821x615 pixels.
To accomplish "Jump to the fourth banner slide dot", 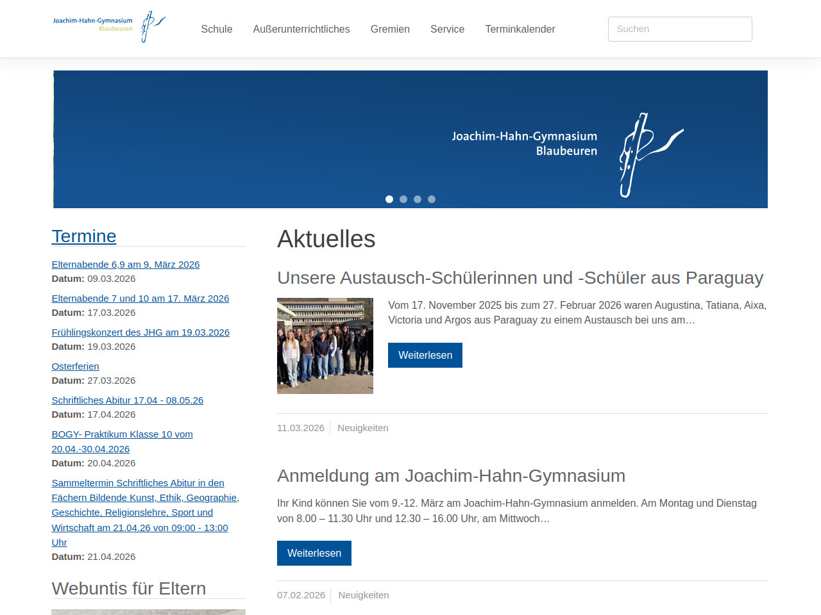I will [432, 199].
